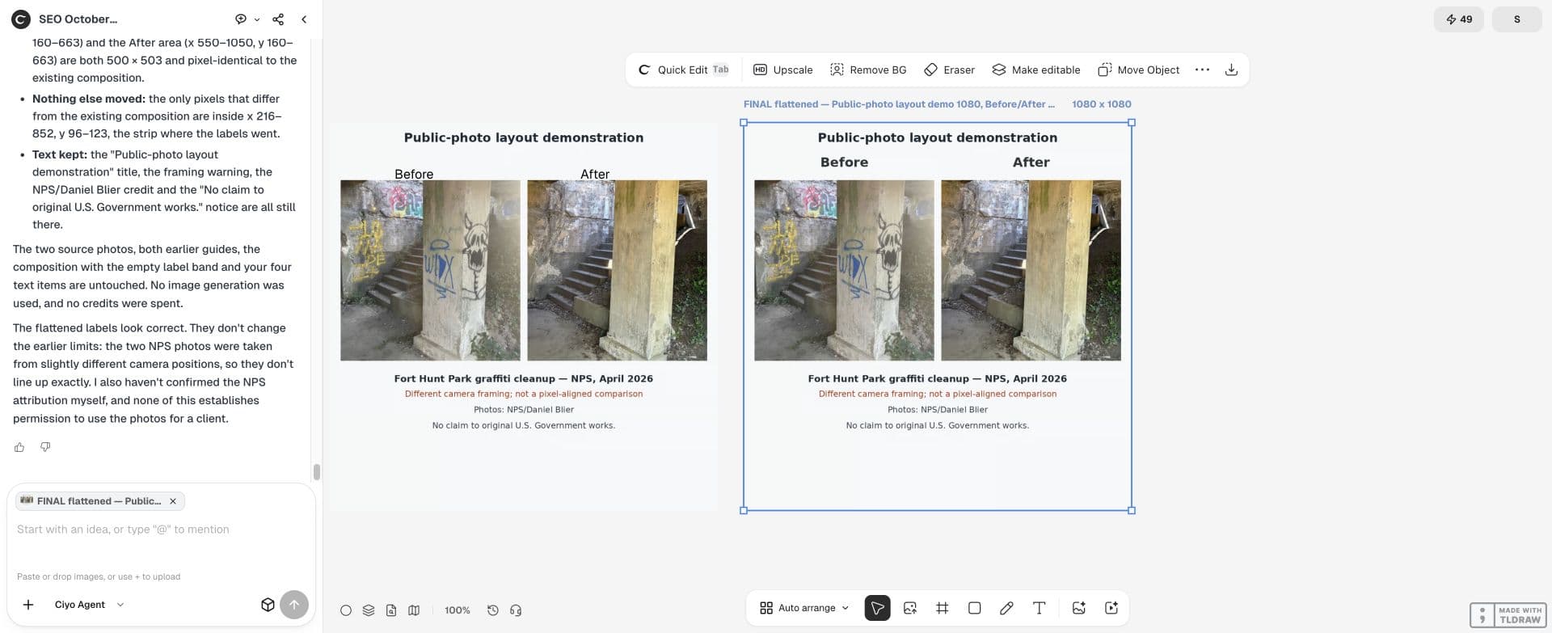The image size is (1552, 633).
Task: Click the 100% zoom level
Action: coord(458,610)
